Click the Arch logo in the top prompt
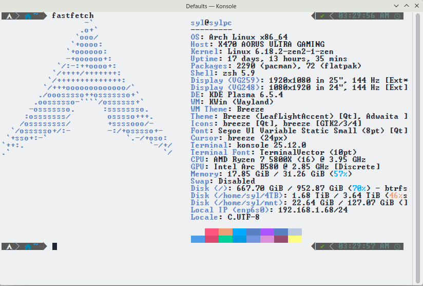The width and height of the screenshot is (423, 286). [8, 16]
